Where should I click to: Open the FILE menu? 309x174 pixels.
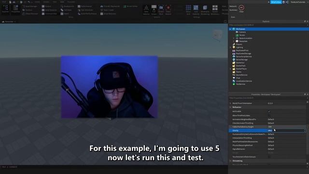point(4,2)
